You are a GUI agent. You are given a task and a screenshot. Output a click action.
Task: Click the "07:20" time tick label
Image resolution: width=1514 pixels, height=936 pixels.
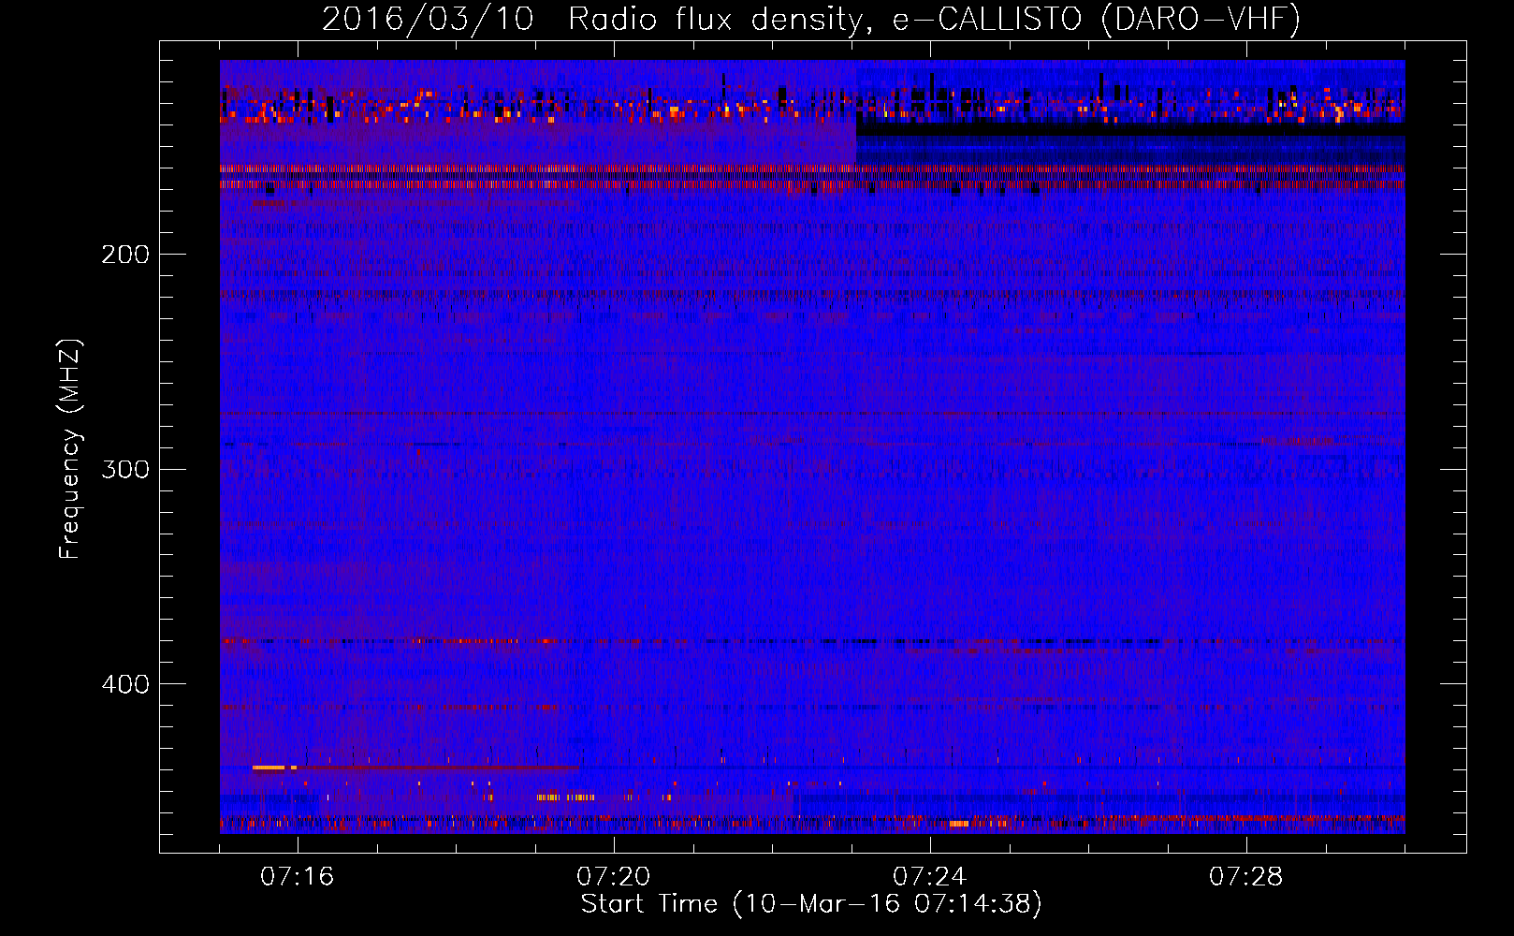613,877
